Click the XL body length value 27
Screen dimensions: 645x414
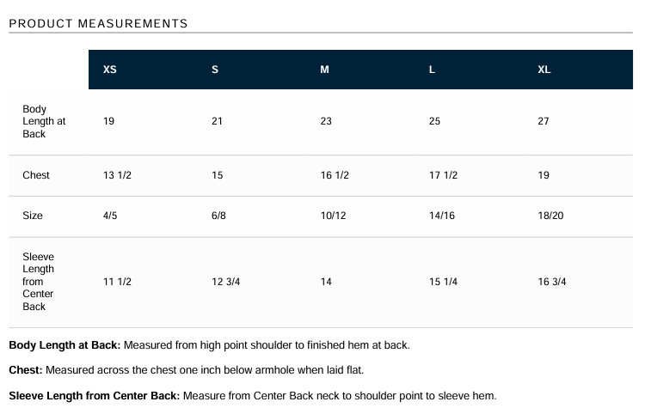544,121
